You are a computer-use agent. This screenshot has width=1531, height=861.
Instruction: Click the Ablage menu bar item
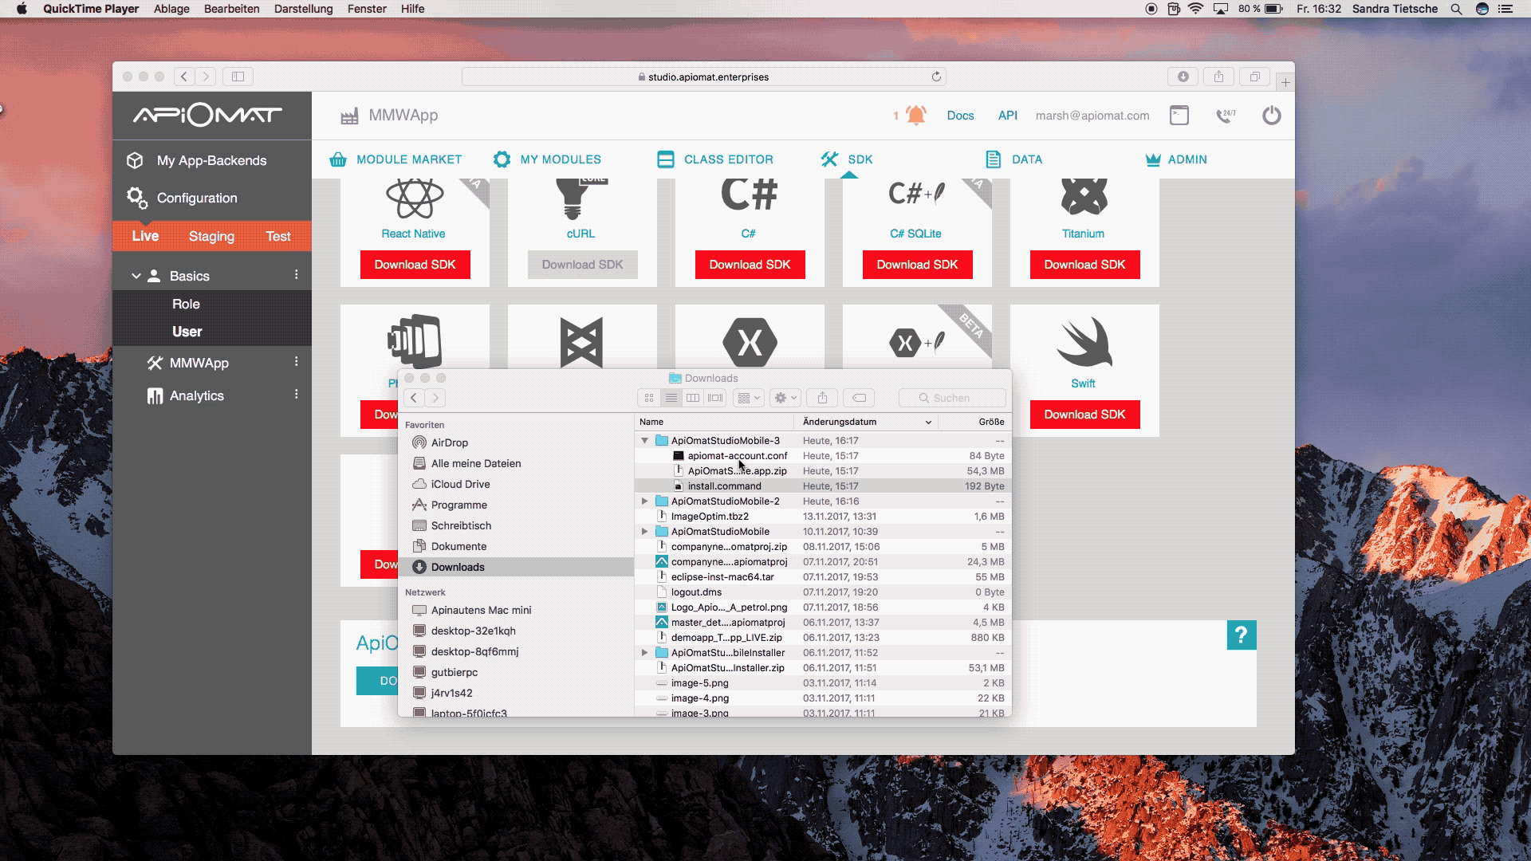[x=172, y=10]
